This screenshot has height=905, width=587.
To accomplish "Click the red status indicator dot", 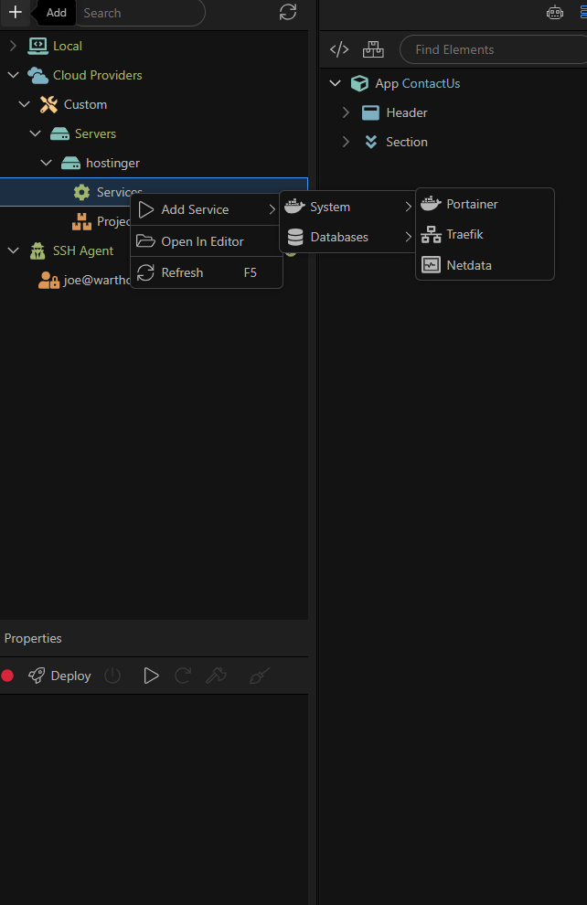I will coord(7,676).
